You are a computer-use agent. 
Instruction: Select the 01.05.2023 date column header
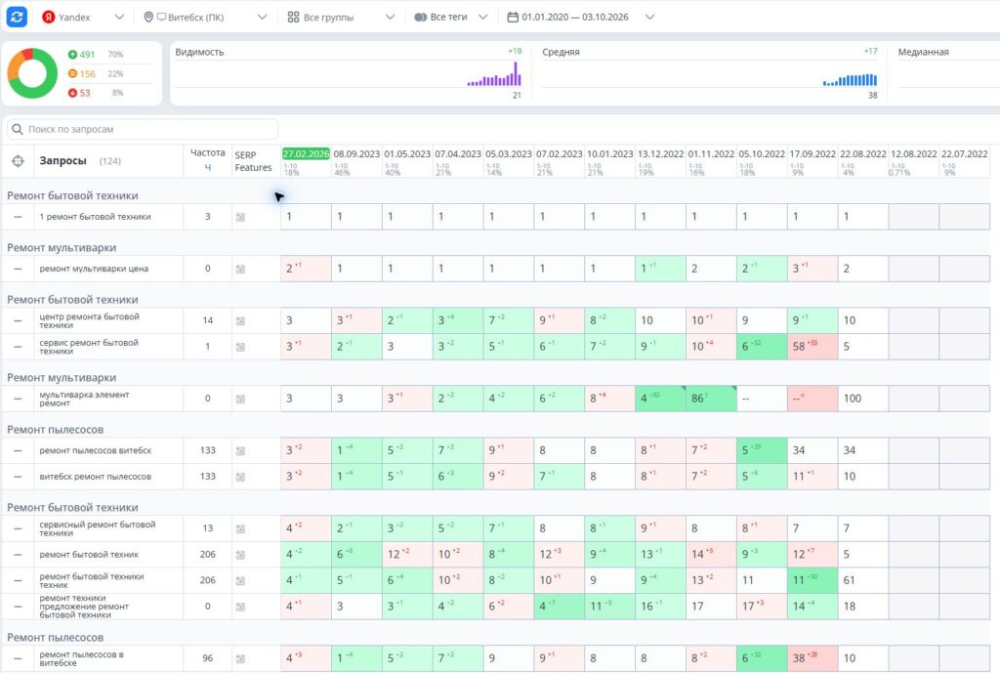click(407, 153)
